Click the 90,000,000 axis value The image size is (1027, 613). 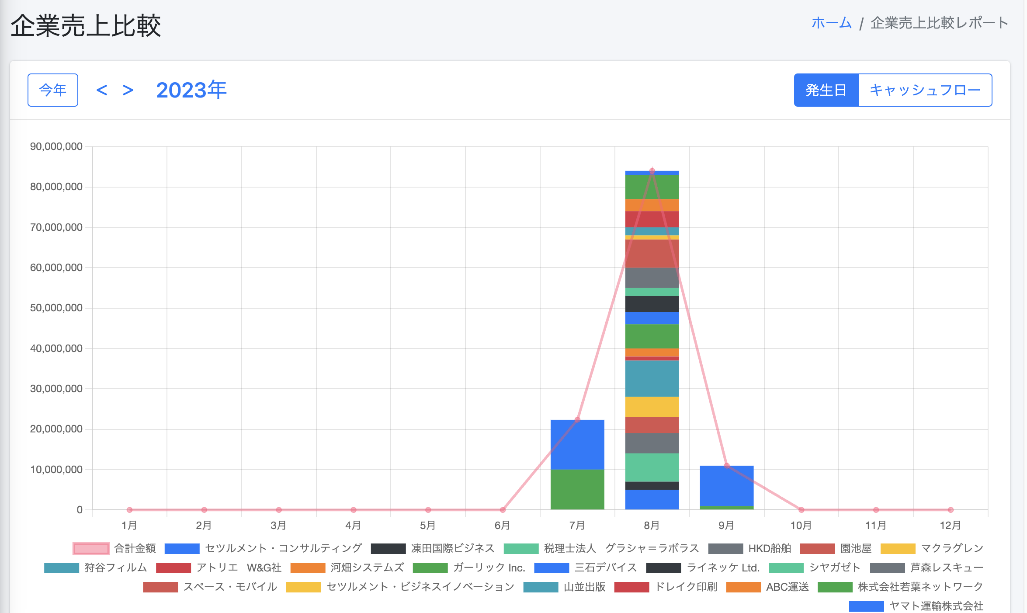[x=56, y=146]
